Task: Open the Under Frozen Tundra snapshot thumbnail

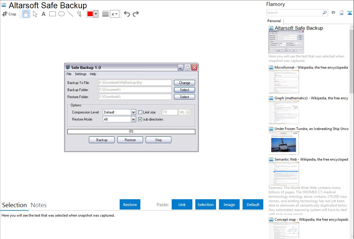Action: click(x=284, y=143)
